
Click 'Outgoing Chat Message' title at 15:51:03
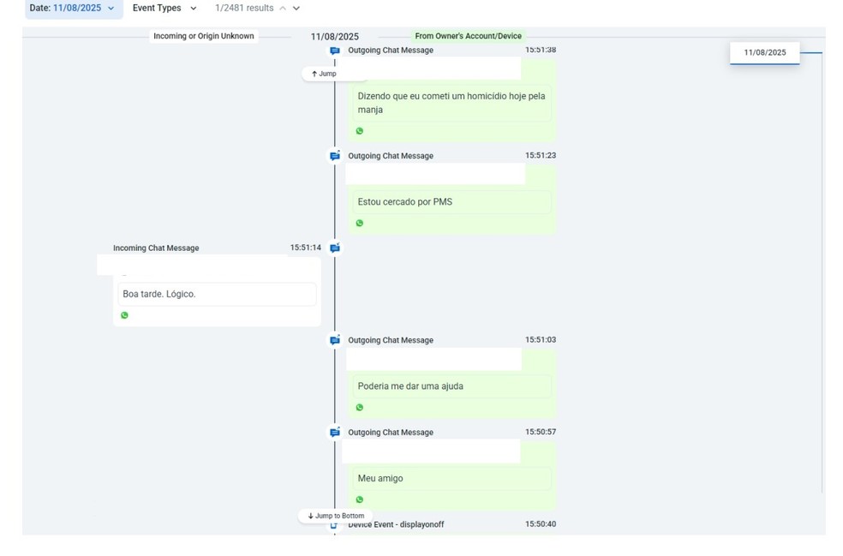(x=391, y=340)
